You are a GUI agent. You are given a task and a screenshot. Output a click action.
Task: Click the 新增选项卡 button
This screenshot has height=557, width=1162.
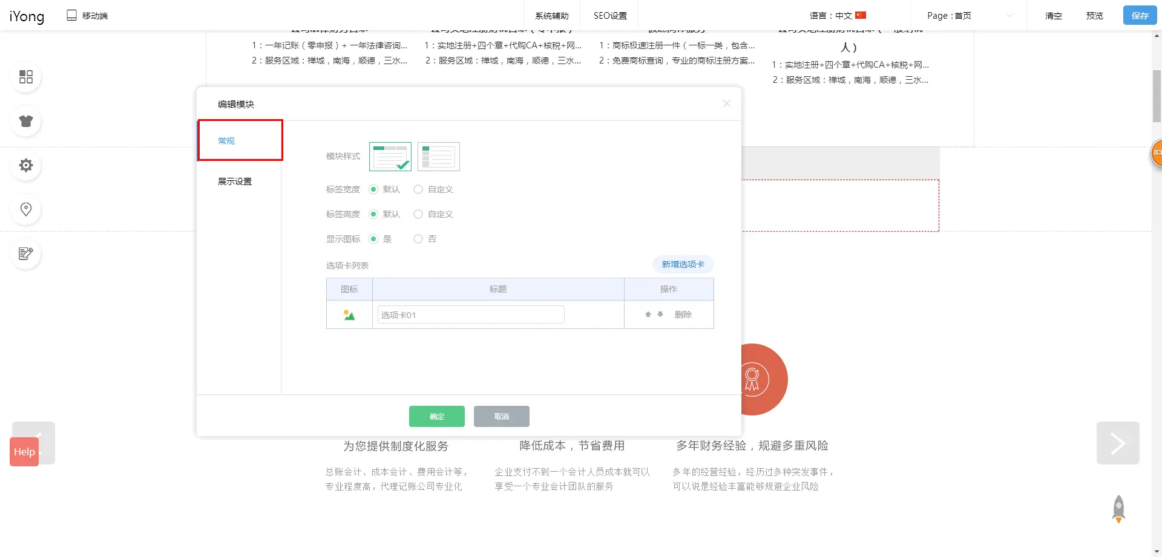point(683,264)
